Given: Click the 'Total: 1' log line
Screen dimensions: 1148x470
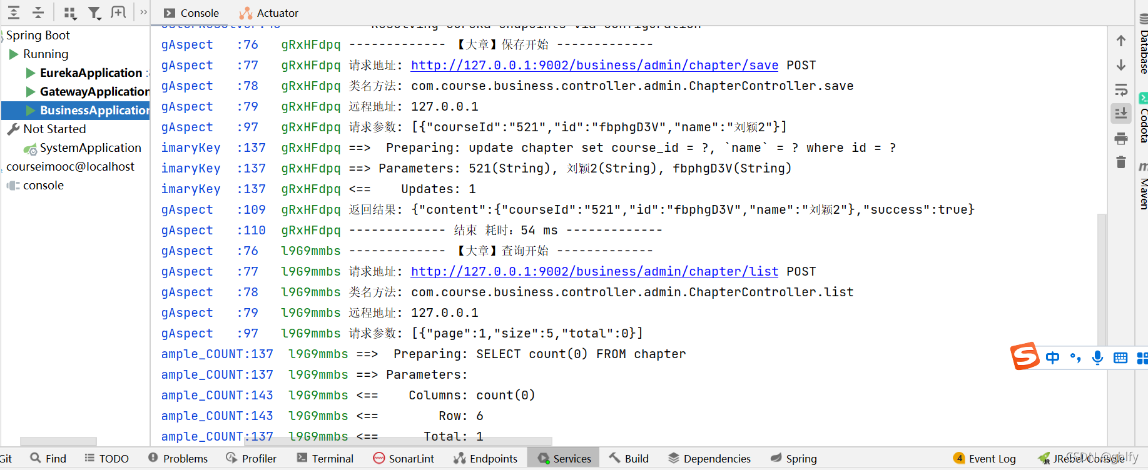Looking at the screenshot, I should (x=453, y=436).
